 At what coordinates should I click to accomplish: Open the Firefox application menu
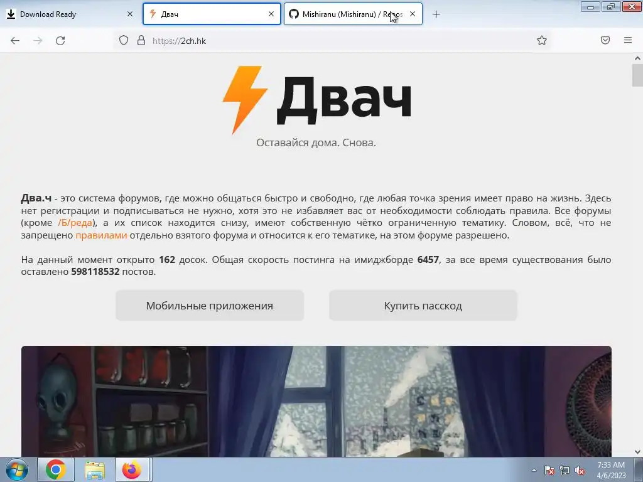point(628,40)
